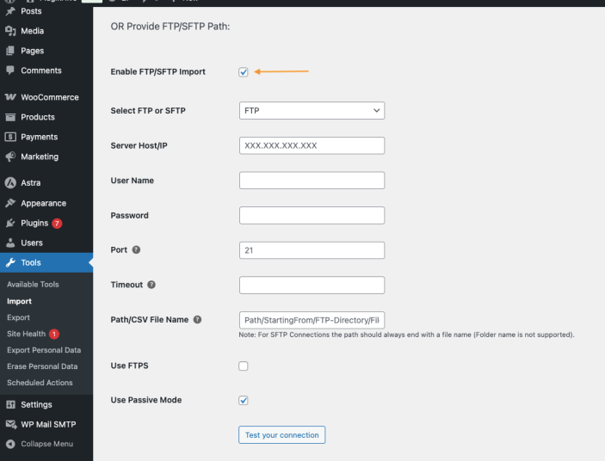Click the help icon beside Port
605x461 pixels.
pos(136,250)
